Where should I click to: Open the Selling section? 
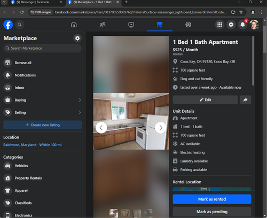pyautogui.click(x=42, y=113)
